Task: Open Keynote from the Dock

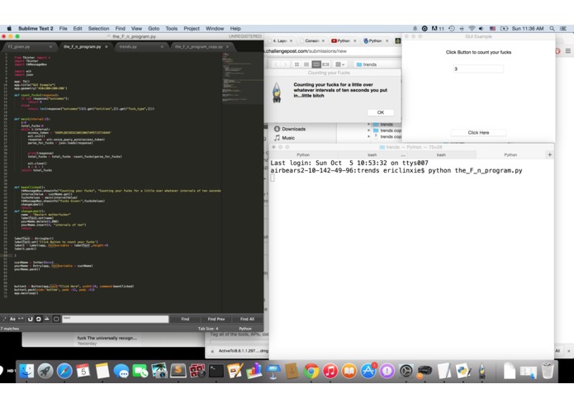Action: 273,371
